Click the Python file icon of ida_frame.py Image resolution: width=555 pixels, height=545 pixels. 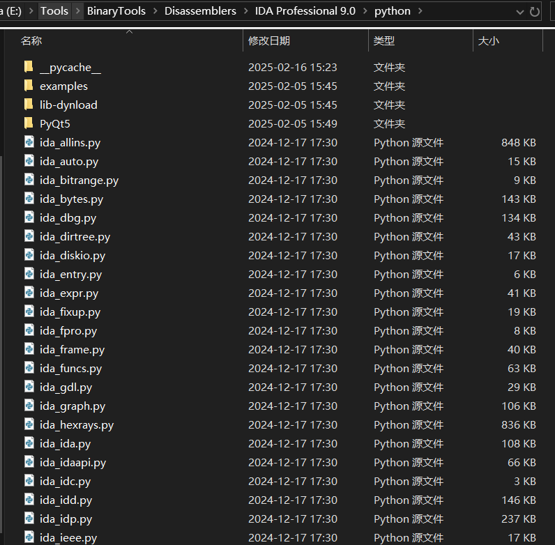pos(29,349)
